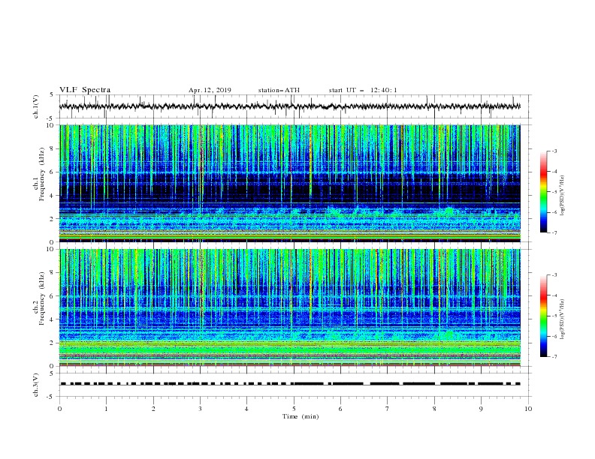Click the "7" tick on time axis
Viewport: 595px width, 459px height.
pos(388,409)
